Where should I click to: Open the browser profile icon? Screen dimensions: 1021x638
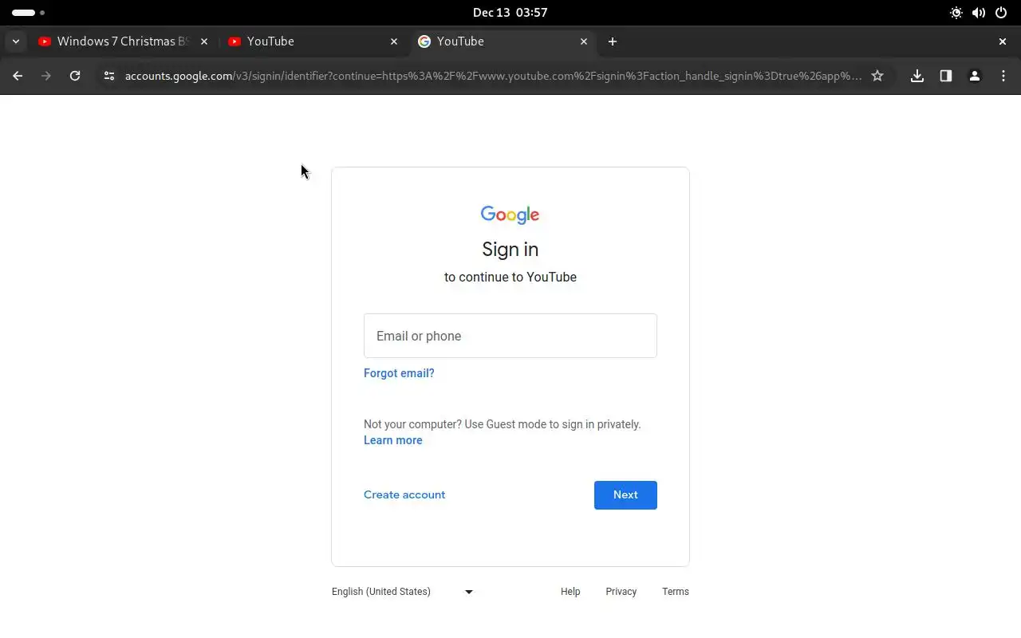(x=975, y=76)
